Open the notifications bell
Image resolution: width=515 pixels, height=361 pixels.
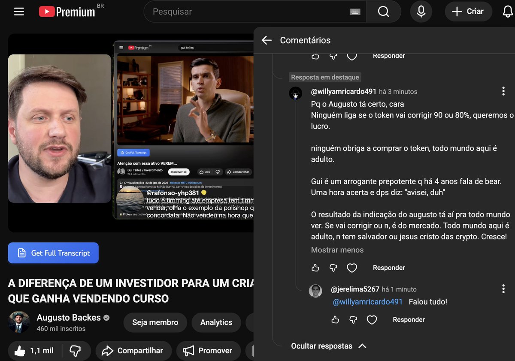click(x=508, y=12)
